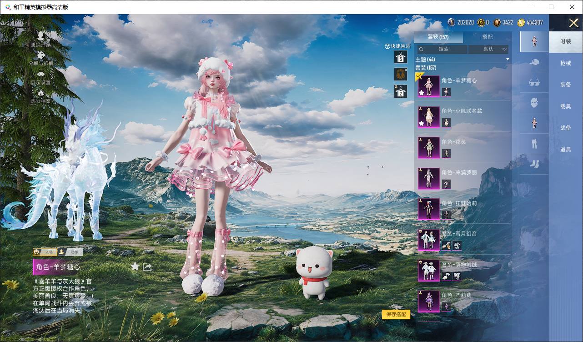Open the 更换形象 change appearance icon
The width and height of the screenshot is (583, 342).
40,36
